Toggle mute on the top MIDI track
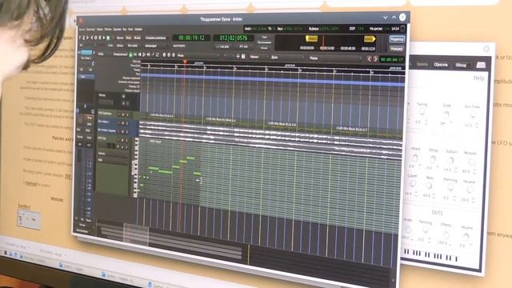Viewport: 512px width, 288px height. coord(123,114)
